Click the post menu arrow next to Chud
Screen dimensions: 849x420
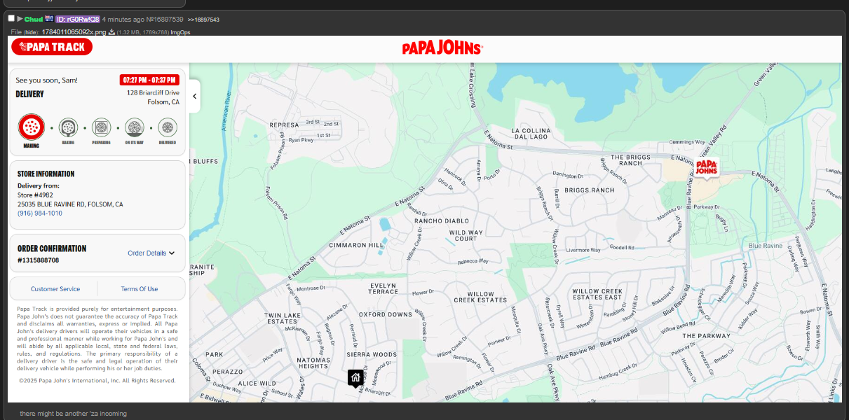point(20,19)
